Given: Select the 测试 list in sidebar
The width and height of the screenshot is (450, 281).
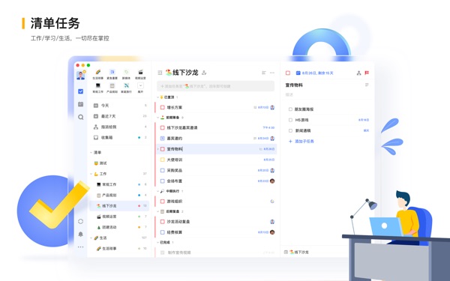Looking at the screenshot, I should point(120,163).
